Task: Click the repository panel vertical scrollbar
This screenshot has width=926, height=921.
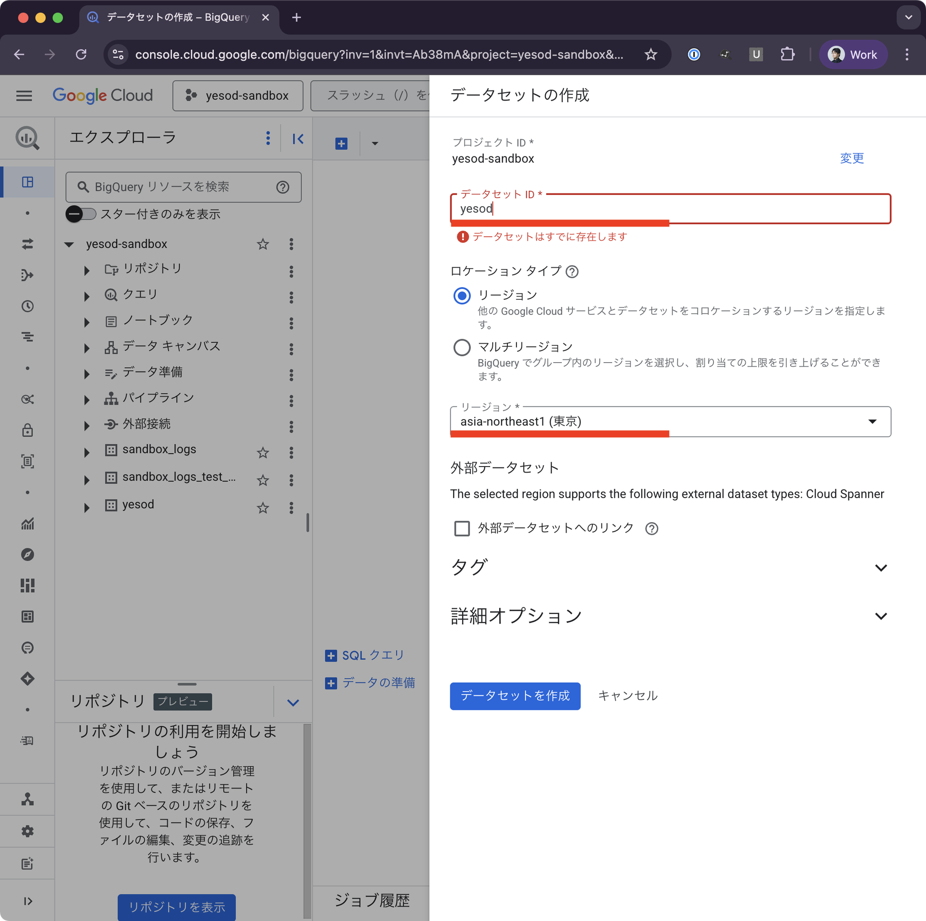Action: (307, 821)
